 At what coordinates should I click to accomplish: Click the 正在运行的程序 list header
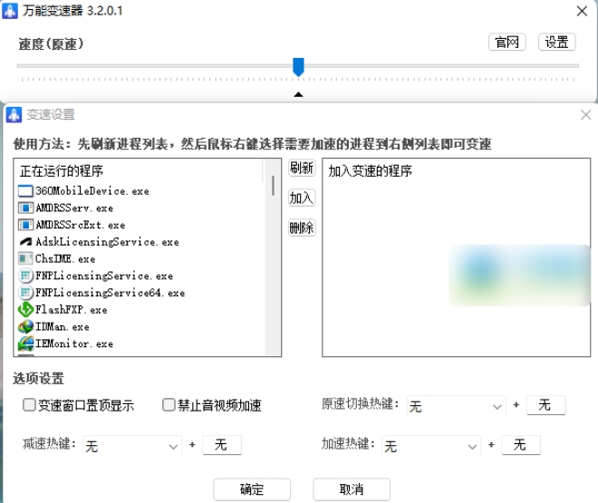coord(62,171)
